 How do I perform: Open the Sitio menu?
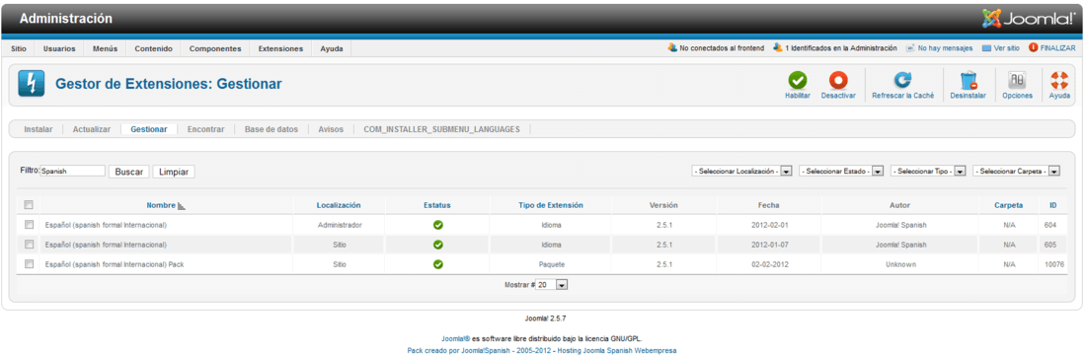[x=19, y=49]
